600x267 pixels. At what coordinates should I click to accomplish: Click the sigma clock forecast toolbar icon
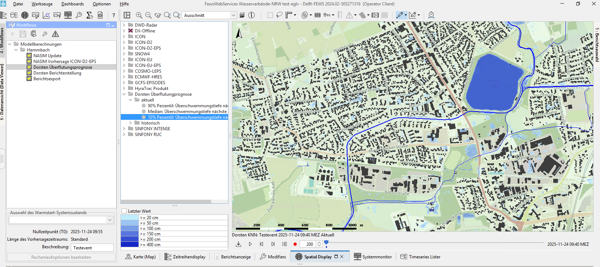[x=90, y=15]
